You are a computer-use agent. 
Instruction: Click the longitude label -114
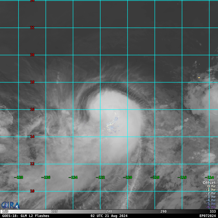[209, 177]
